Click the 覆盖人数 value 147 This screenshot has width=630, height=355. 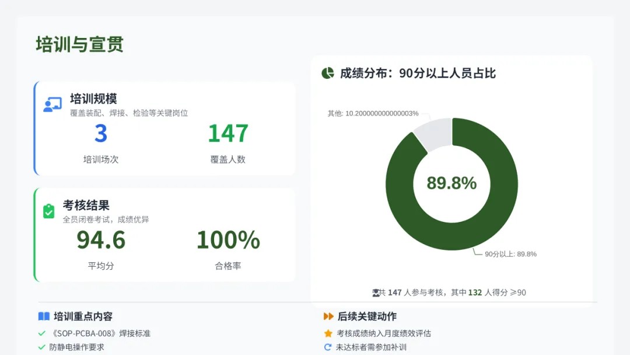pos(228,134)
